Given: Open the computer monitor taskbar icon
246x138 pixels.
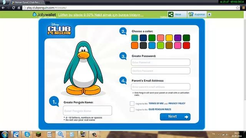Looking at the screenshot, I should point(83,135).
